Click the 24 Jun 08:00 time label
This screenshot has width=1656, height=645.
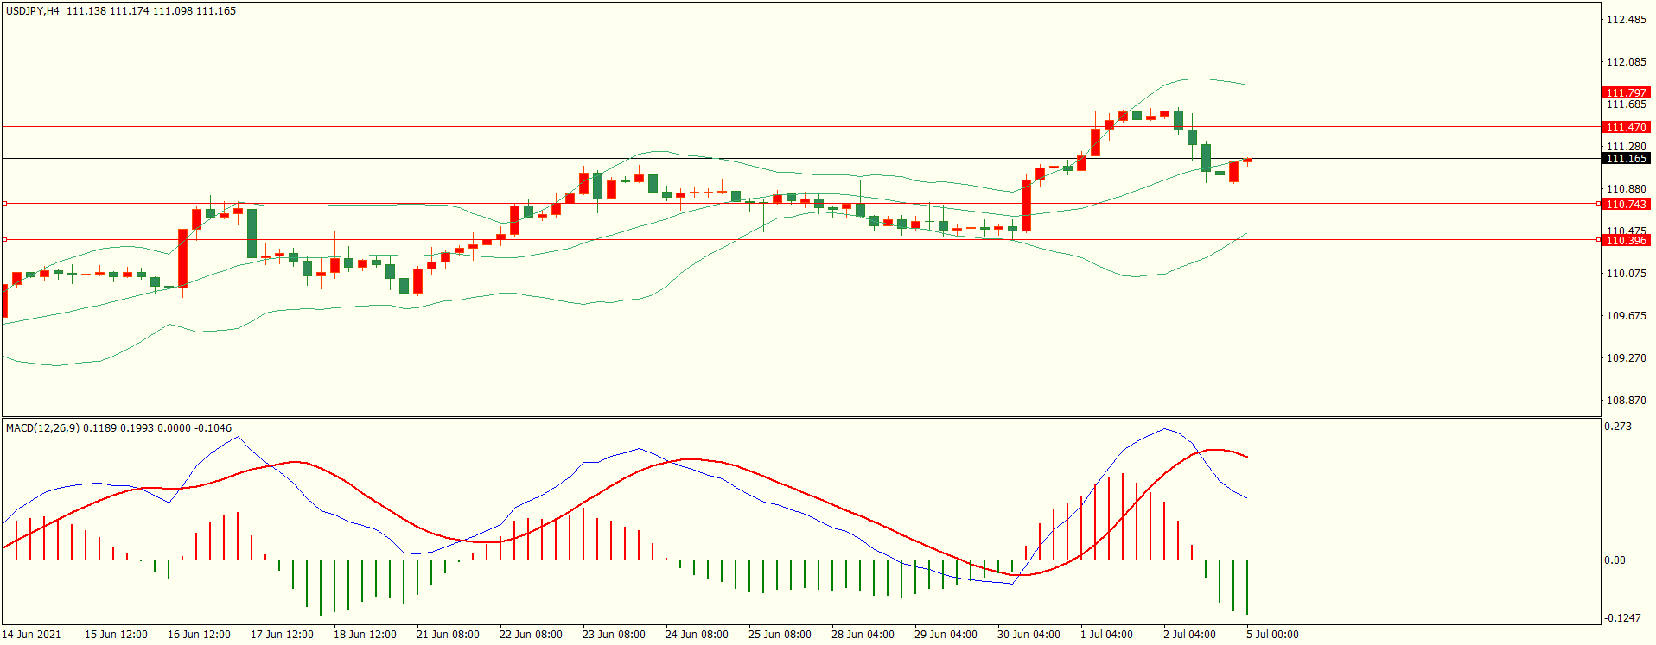pyautogui.click(x=697, y=635)
